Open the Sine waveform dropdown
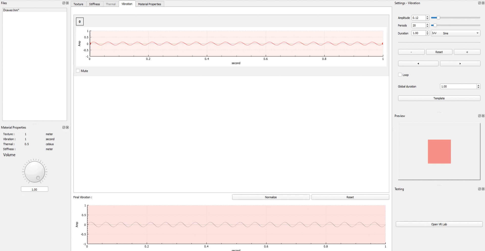 (x=455, y=33)
